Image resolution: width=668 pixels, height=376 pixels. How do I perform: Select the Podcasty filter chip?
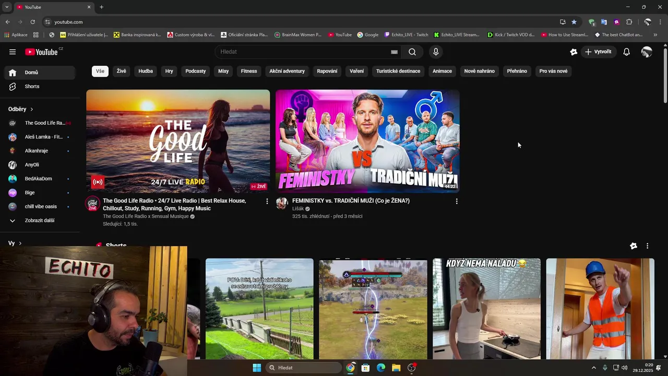point(196,71)
